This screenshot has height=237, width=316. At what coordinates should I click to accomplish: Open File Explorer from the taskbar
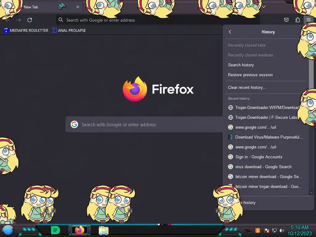(104, 231)
